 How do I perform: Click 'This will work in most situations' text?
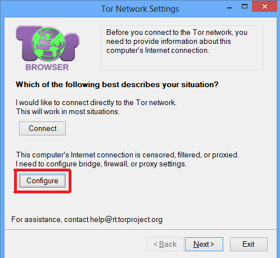tap(68, 111)
